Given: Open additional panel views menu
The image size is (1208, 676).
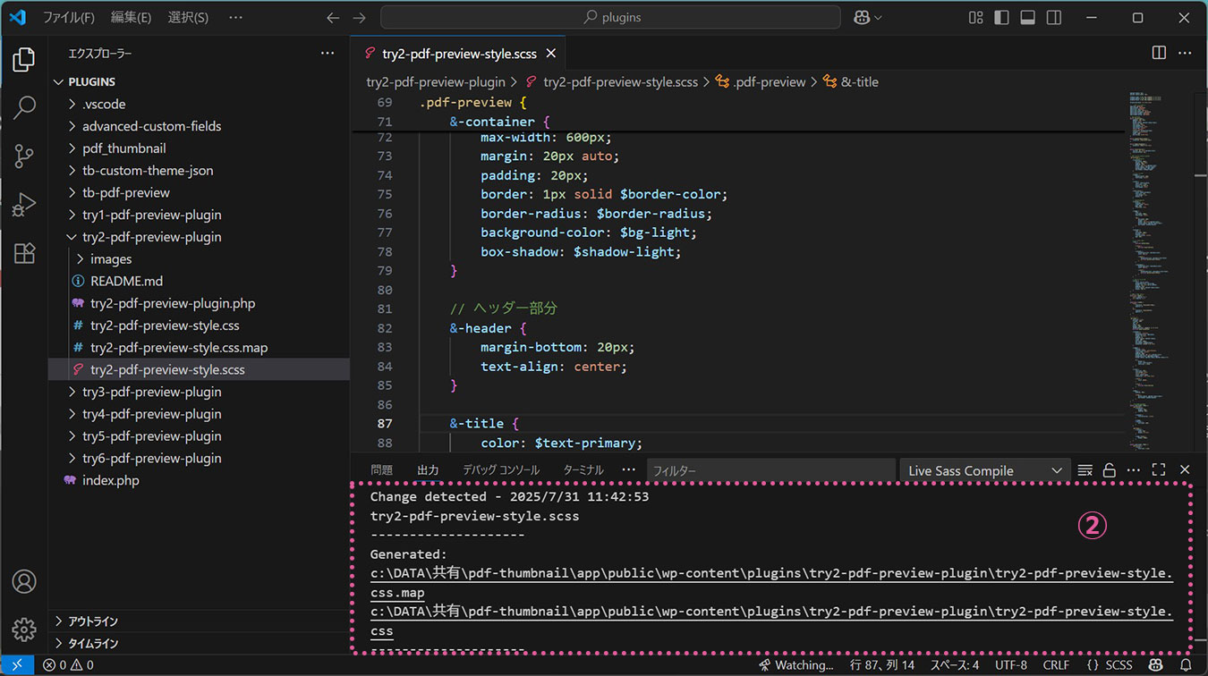Looking at the screenshot, I should 629,470.
